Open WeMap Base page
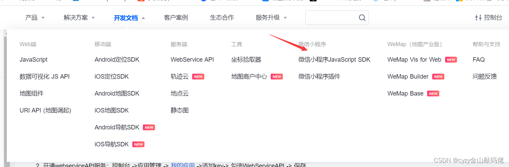The width and height of the screenshot is (509, 167). coord(405,93)
